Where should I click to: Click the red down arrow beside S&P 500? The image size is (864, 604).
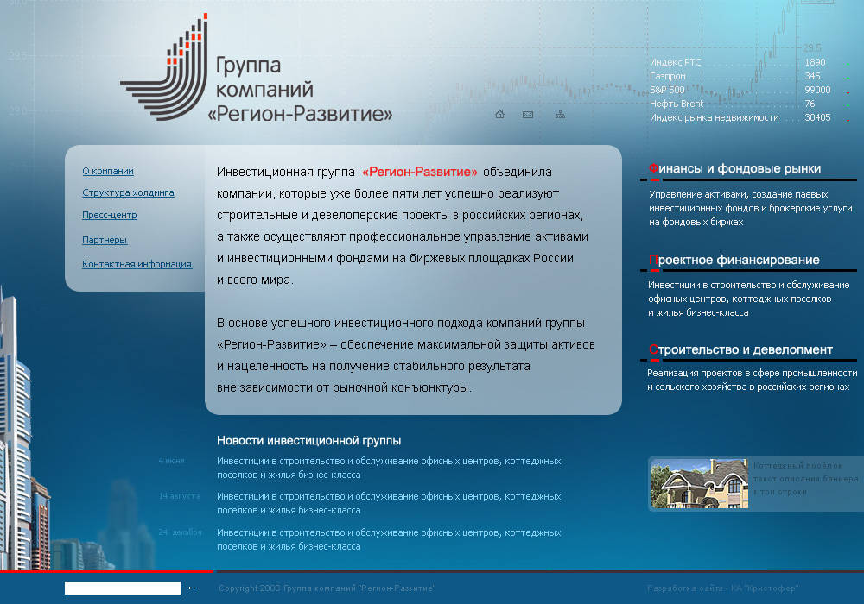(x=848, y=93)
